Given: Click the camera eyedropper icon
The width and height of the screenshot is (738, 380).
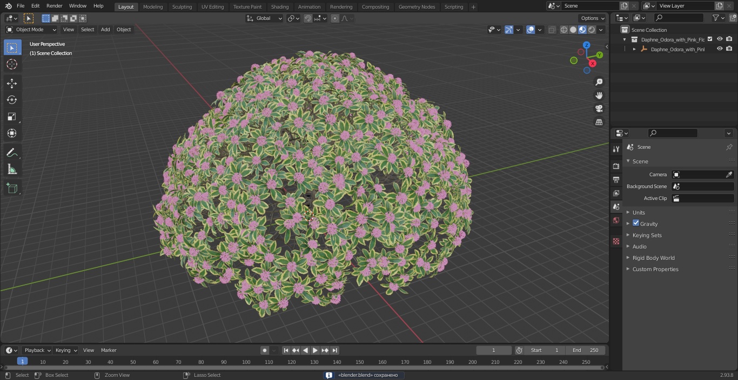Looking at the screenshot, I should point(729,175).
